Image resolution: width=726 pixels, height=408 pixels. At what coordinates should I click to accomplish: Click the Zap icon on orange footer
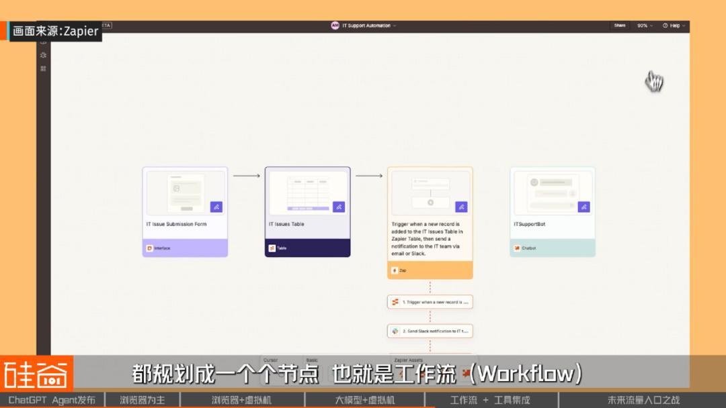pyautogui.click(x=395, y=270)
